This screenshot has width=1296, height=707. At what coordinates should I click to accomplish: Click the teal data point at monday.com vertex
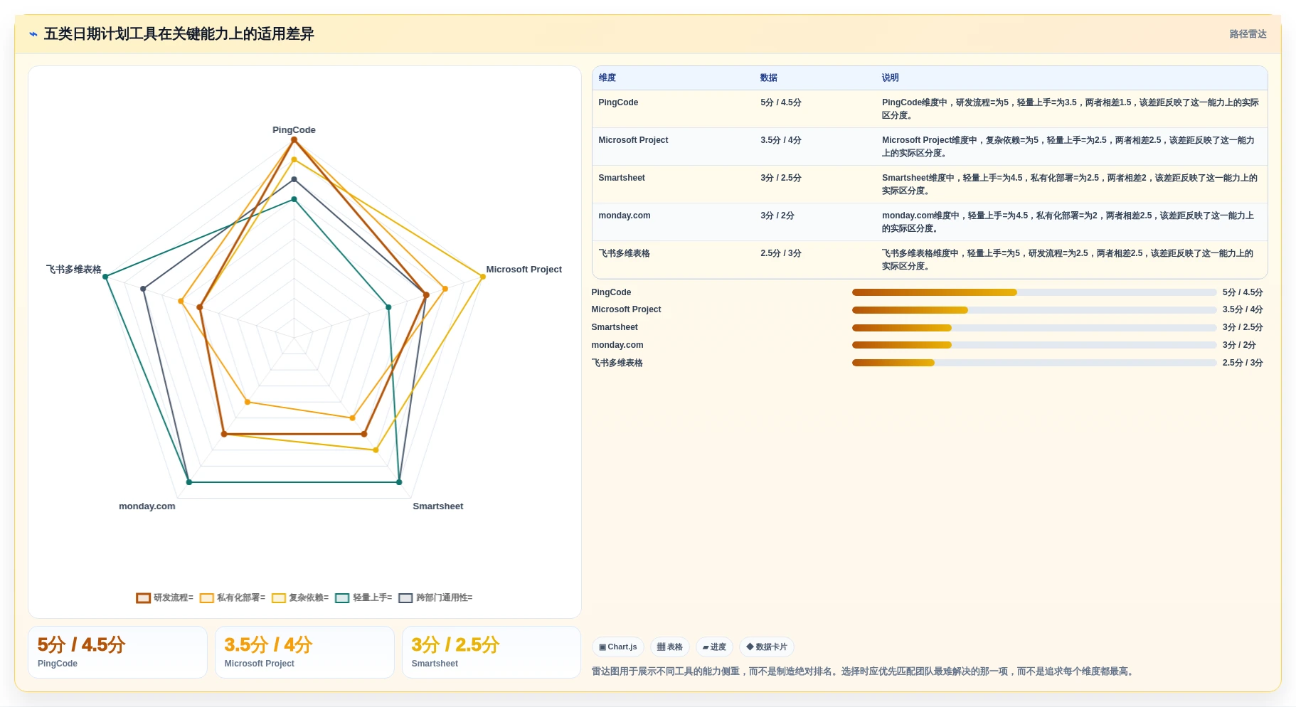[189, 482]
